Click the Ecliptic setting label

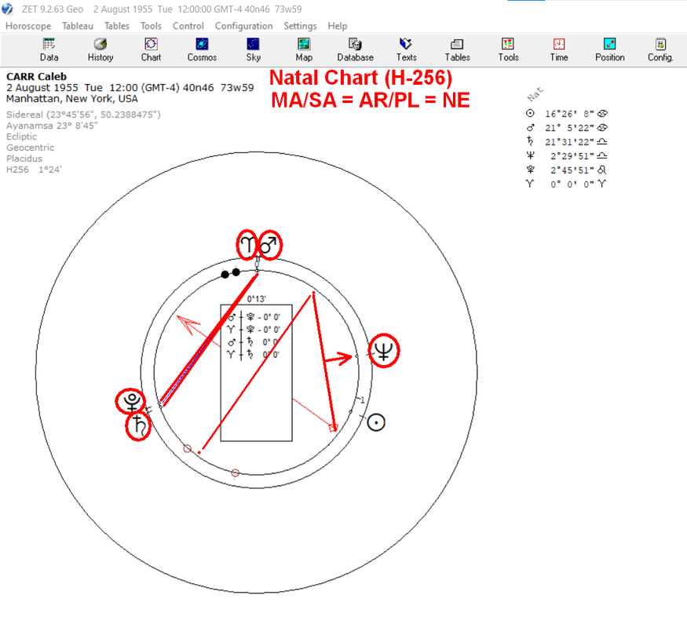(21, 137)
